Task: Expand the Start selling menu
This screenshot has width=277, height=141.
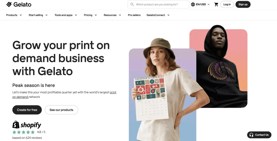Action: [38, 15]
